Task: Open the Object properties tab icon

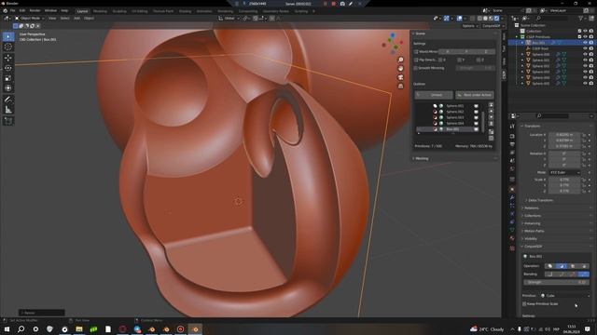Action: pos(512,189)
